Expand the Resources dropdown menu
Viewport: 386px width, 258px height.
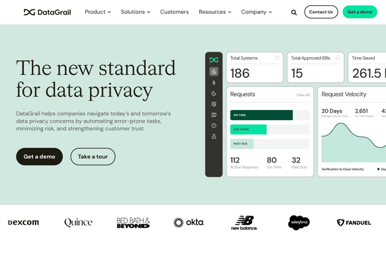pos(215,12)
